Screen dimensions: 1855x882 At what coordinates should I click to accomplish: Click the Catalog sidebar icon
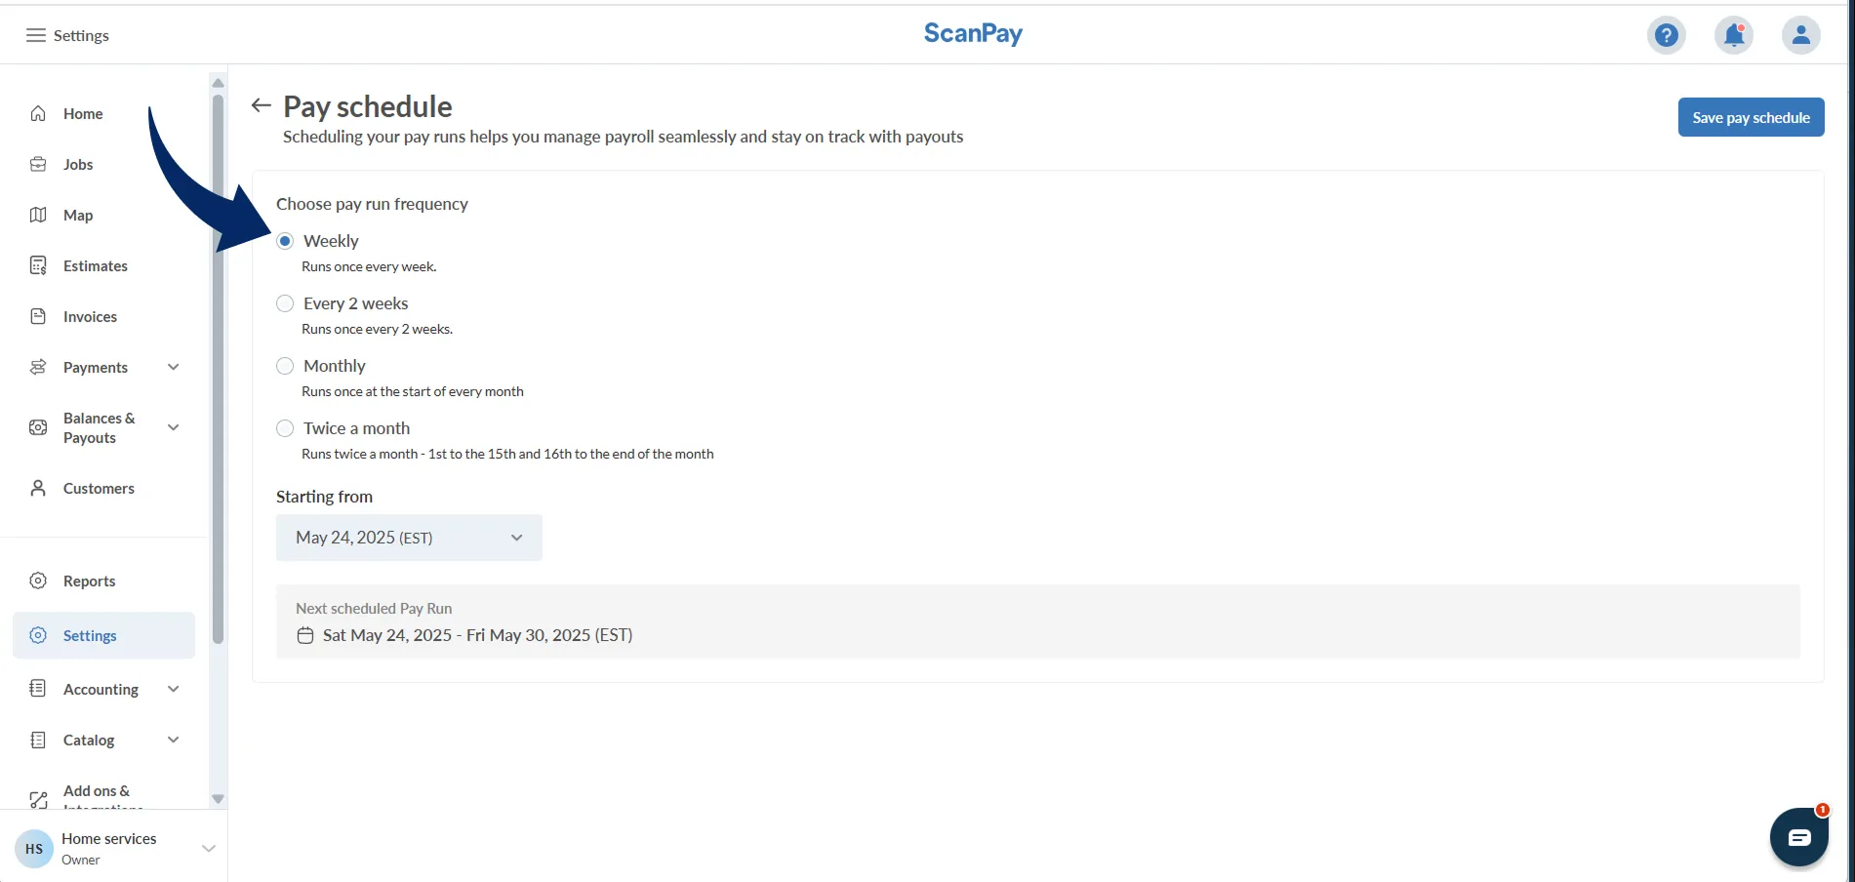pyautogui.click(x=38, y=740)
